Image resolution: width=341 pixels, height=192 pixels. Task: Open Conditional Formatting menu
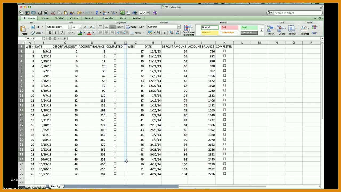pos(189,30)
